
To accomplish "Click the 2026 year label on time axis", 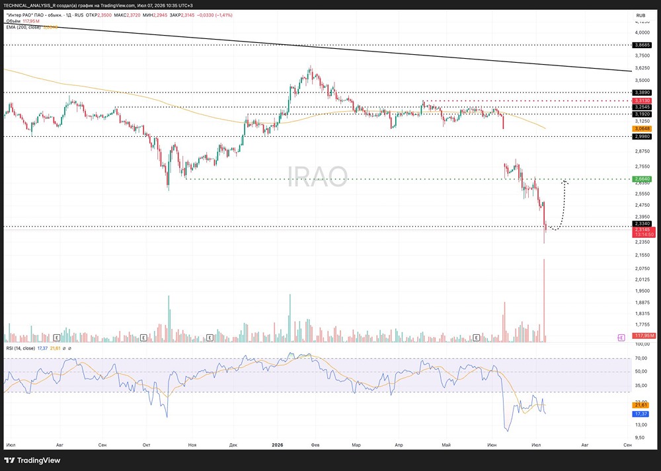I will 278,445.
